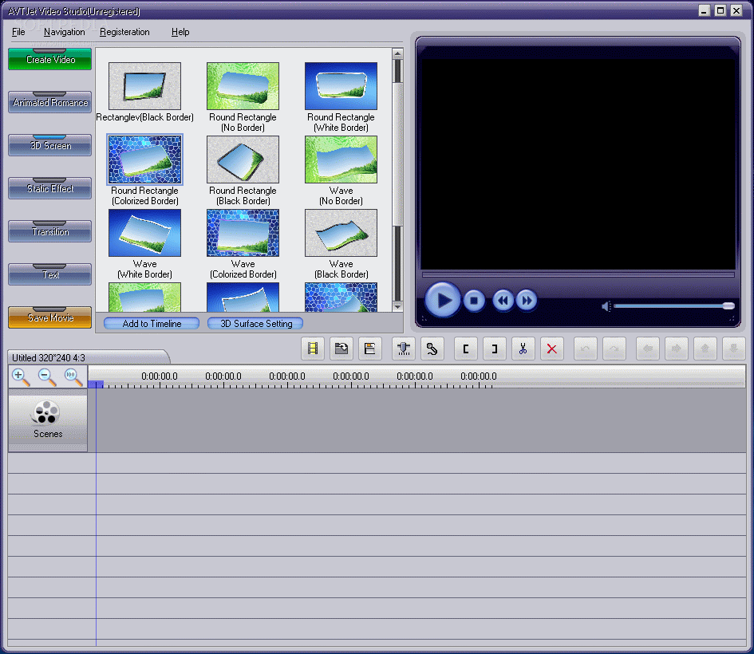
Task: Click the speaker volume icon
Action: [606, 306]
